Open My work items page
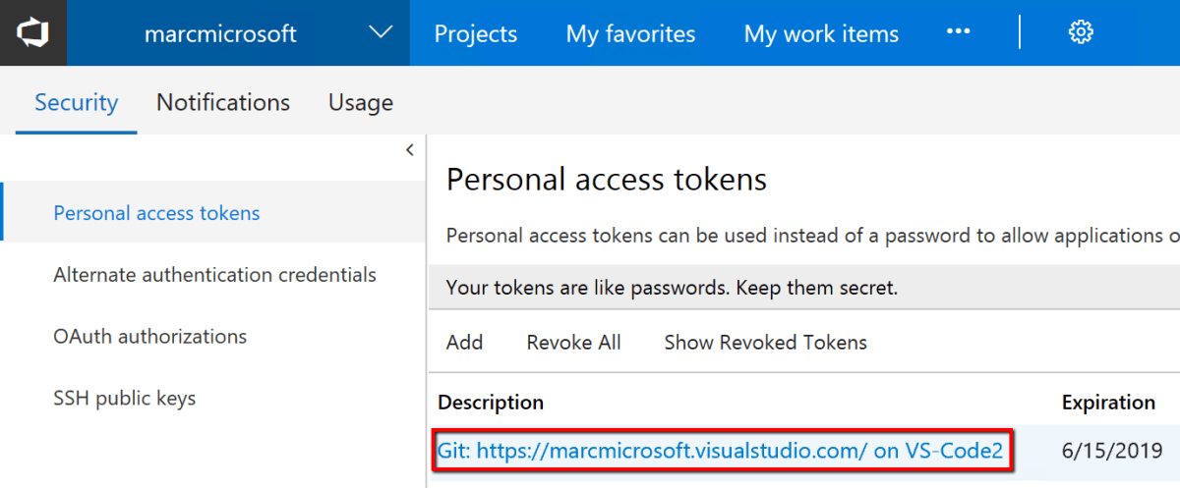Screen dimensions: 1180x488 tap(821, 34)
